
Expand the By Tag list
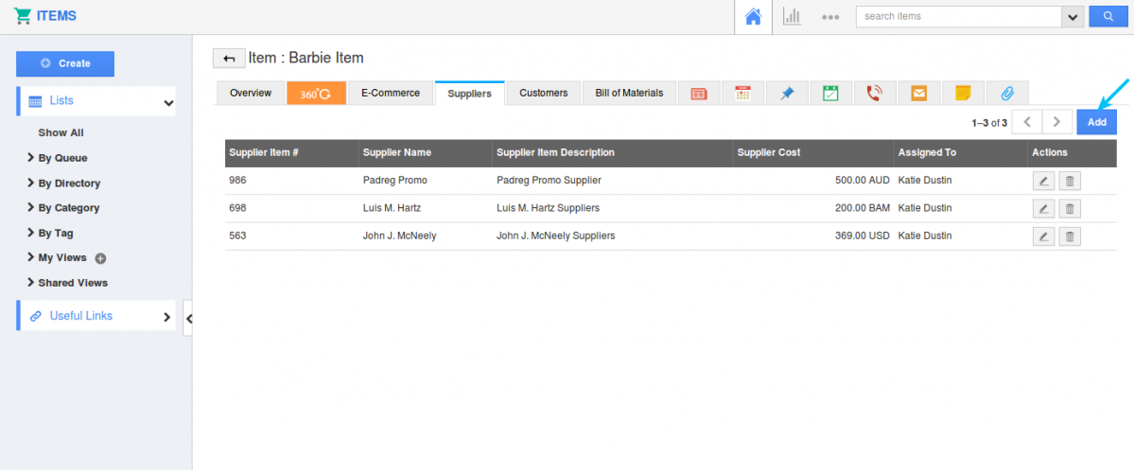50,233
